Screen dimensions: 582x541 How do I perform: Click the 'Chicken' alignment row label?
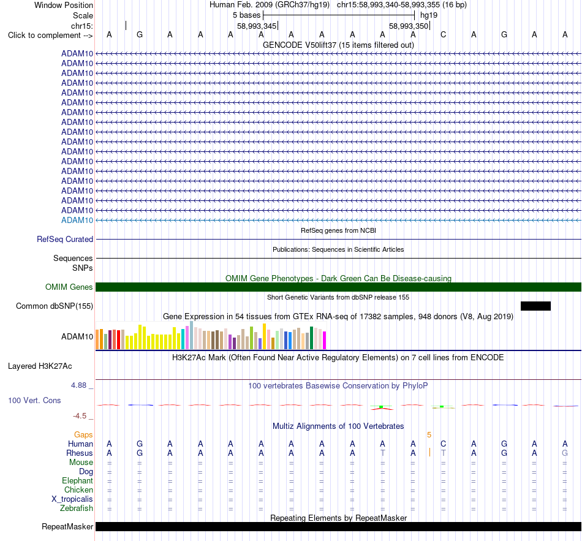point(78,490)
